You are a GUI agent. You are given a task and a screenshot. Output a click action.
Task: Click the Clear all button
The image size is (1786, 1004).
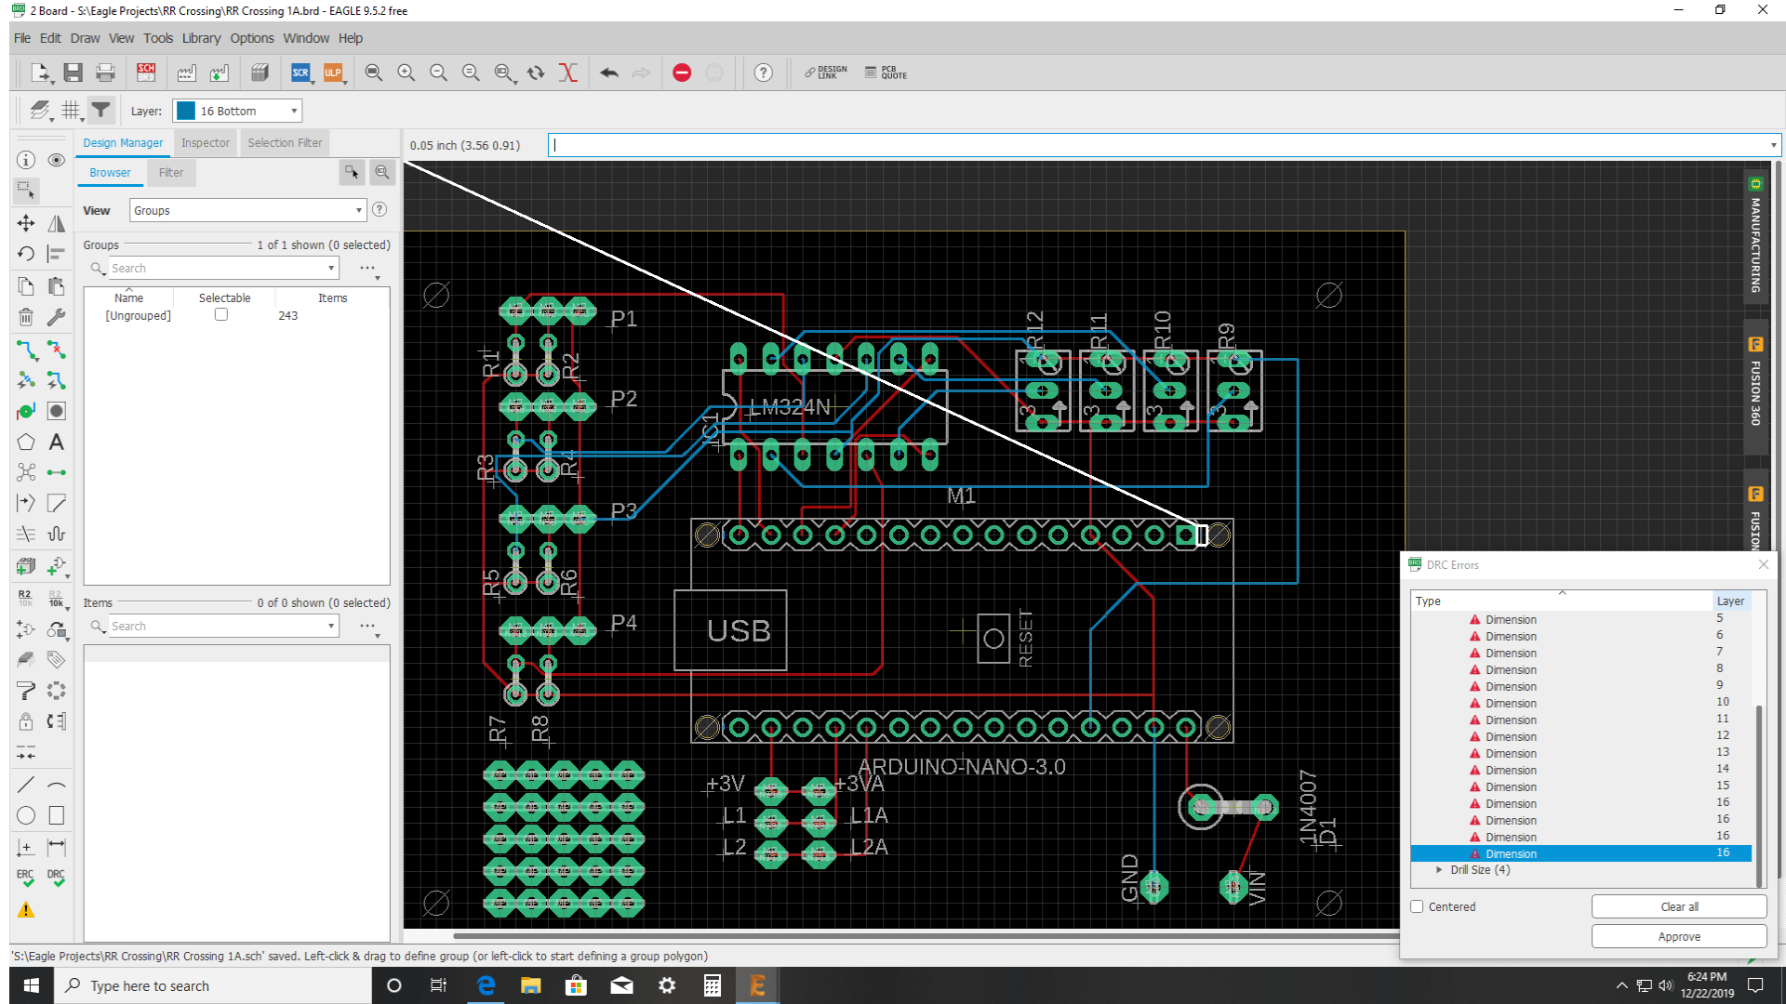pos(1678,906)
